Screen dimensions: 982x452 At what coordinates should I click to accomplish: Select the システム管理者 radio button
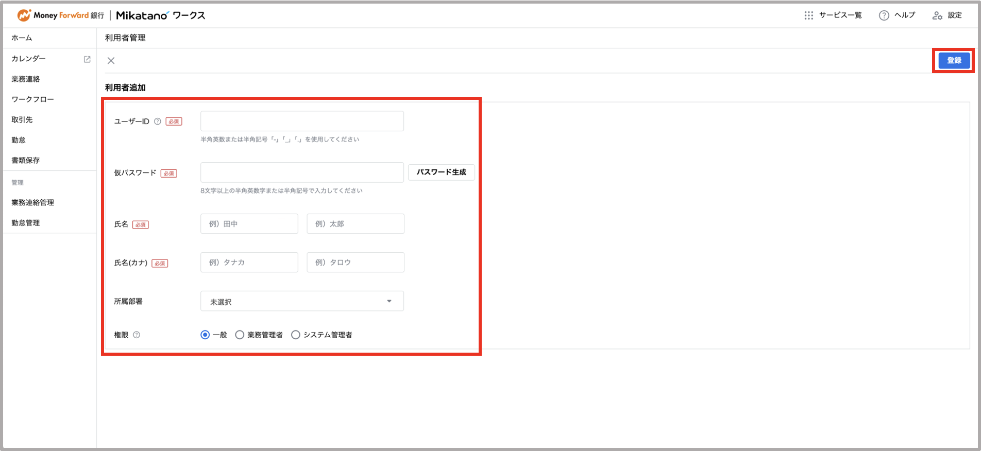tap(296, 335)
